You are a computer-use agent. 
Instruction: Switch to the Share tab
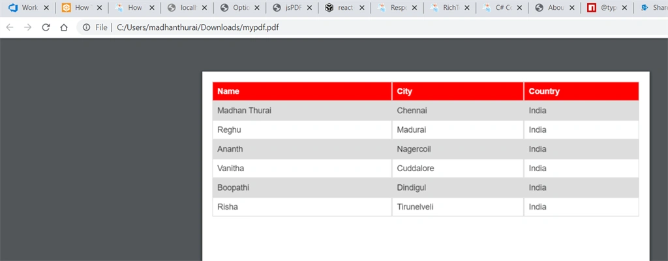click(x=652, y=8)
